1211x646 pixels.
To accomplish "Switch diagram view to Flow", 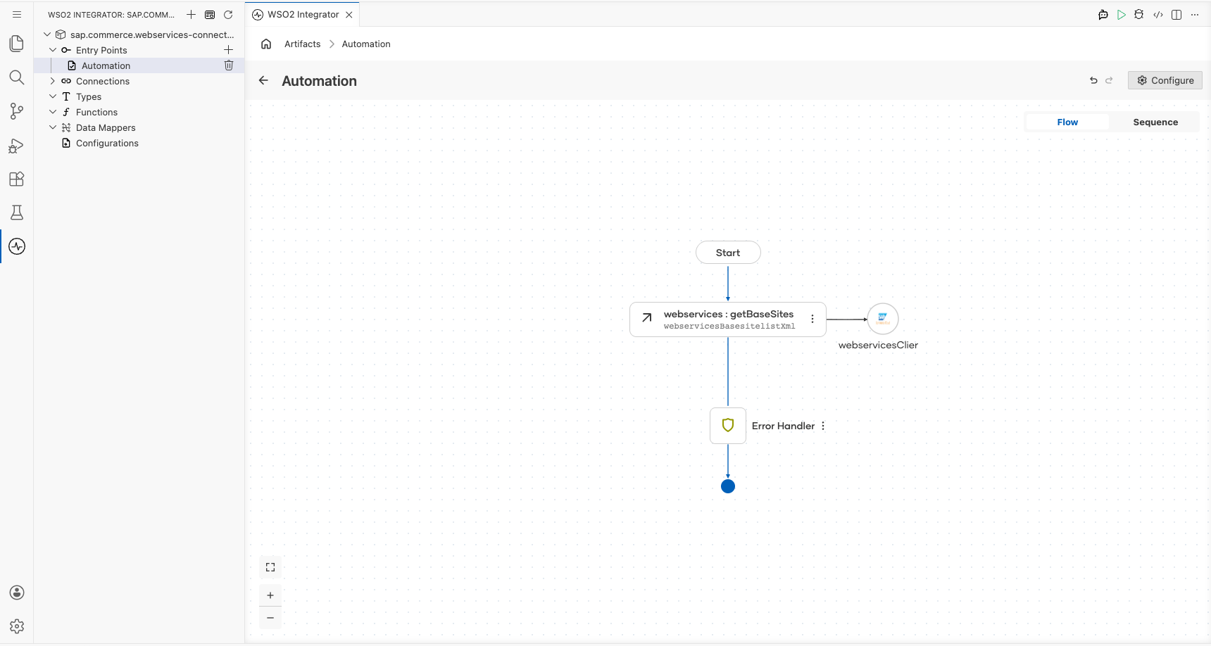I will pyautogui.click(x=1067, y=122).
